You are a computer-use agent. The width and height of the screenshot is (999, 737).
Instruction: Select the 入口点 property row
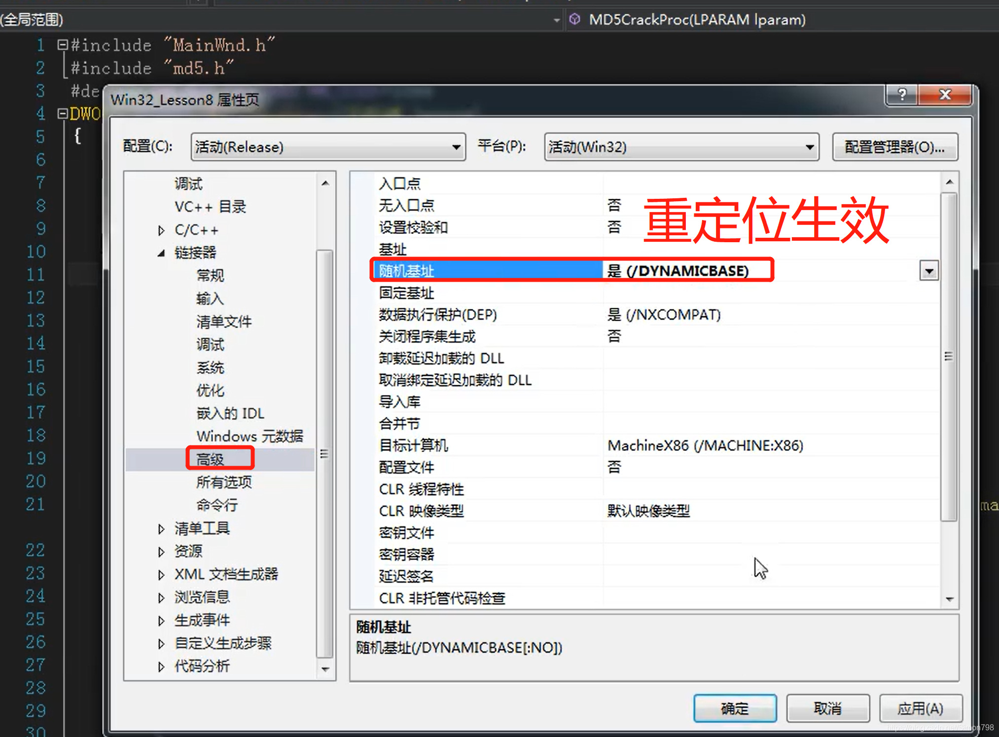coord(656,184)
